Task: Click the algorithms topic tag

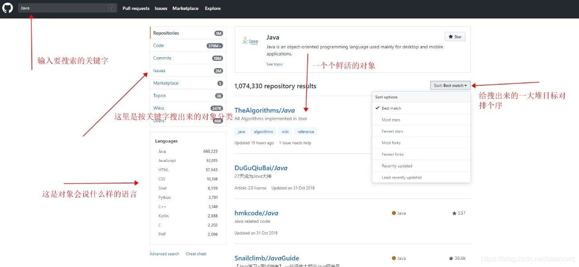Action: pyautogui.click(x=263, y=132)
